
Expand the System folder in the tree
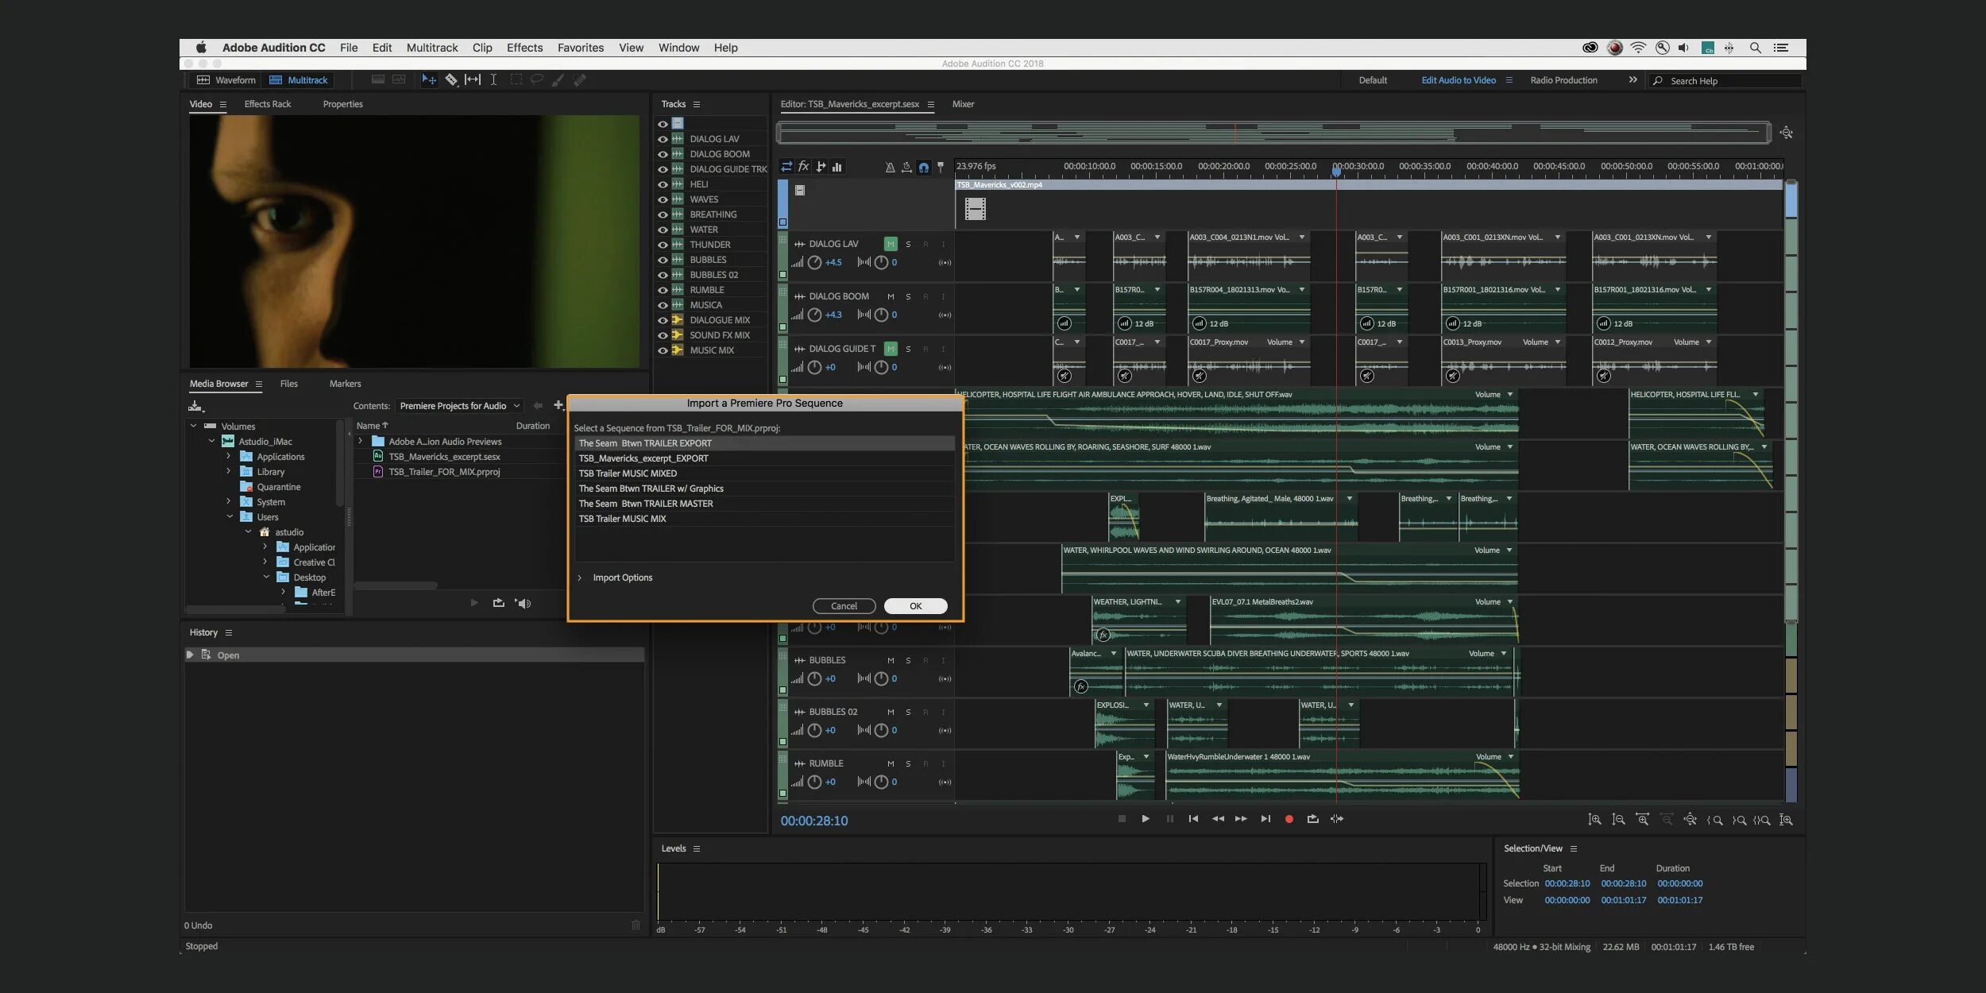tap(229, 501)
